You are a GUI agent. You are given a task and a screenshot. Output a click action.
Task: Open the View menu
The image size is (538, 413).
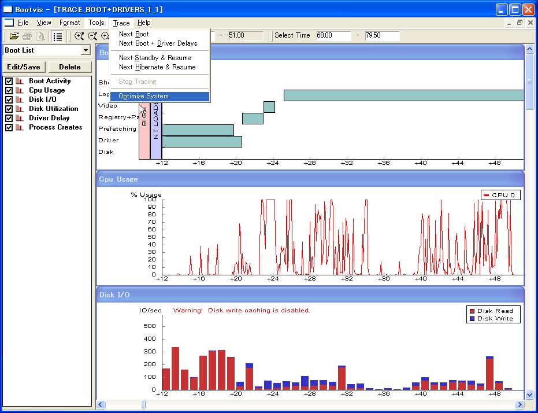tap(44, 23)
